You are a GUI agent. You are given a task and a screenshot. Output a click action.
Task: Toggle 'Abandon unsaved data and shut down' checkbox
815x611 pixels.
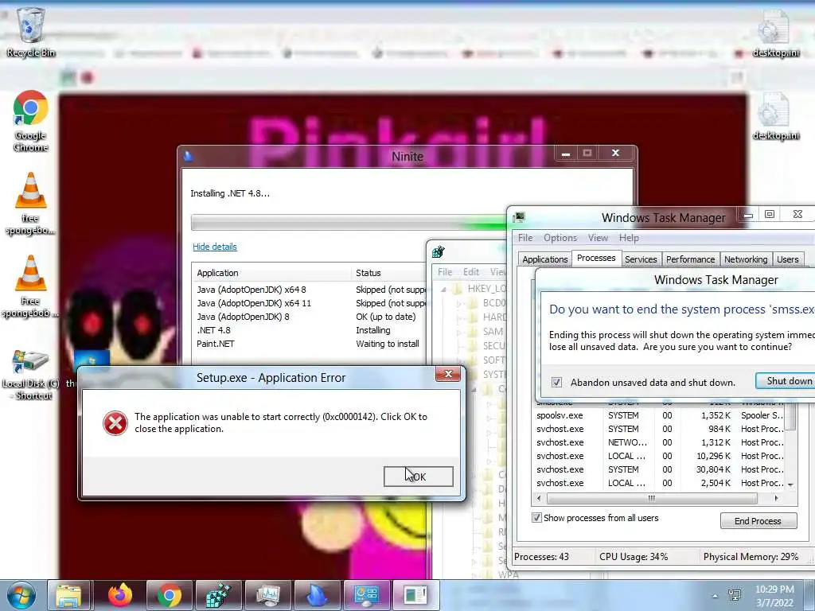pyautogui.click(x=556, y=383)
